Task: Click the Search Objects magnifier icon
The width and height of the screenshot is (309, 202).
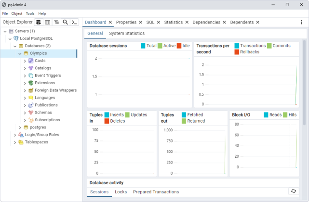Action: coord(65,22)
